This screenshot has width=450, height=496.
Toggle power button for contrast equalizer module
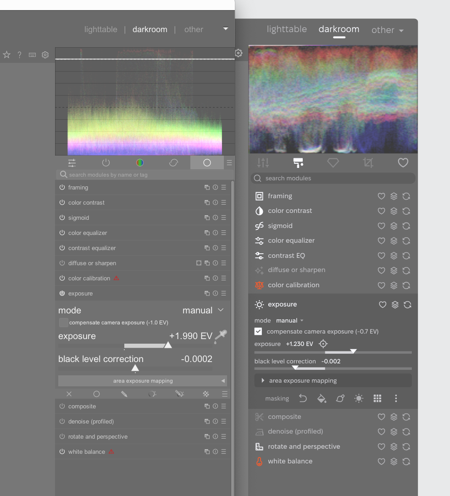click(x=62, y=248)
